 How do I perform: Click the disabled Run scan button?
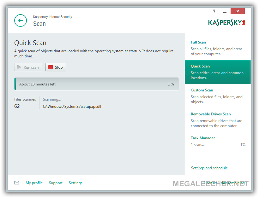click(x=28, y=67)
